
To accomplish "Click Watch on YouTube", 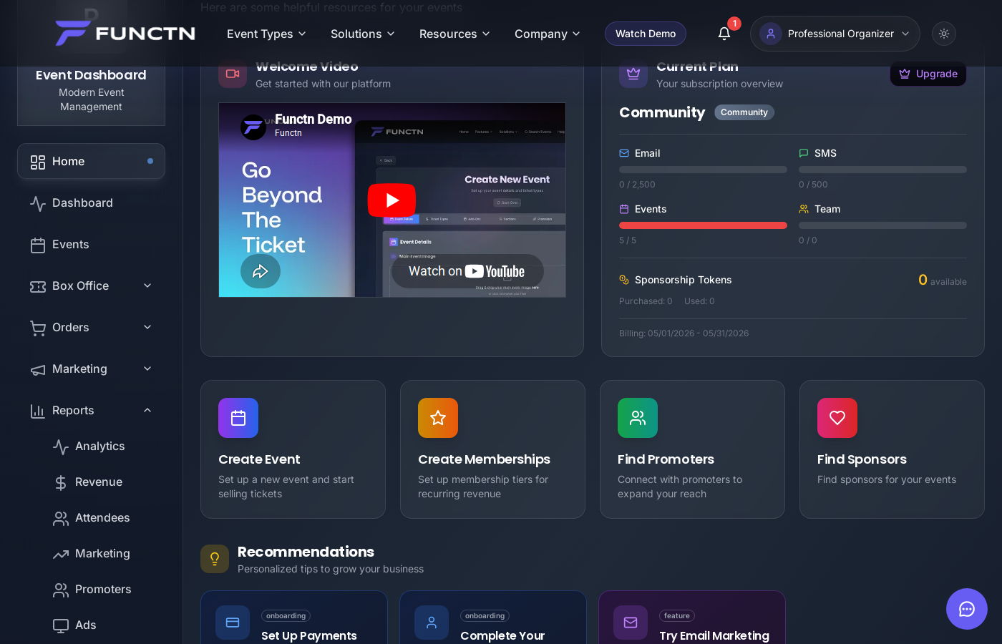I will (x=467, y=271).
